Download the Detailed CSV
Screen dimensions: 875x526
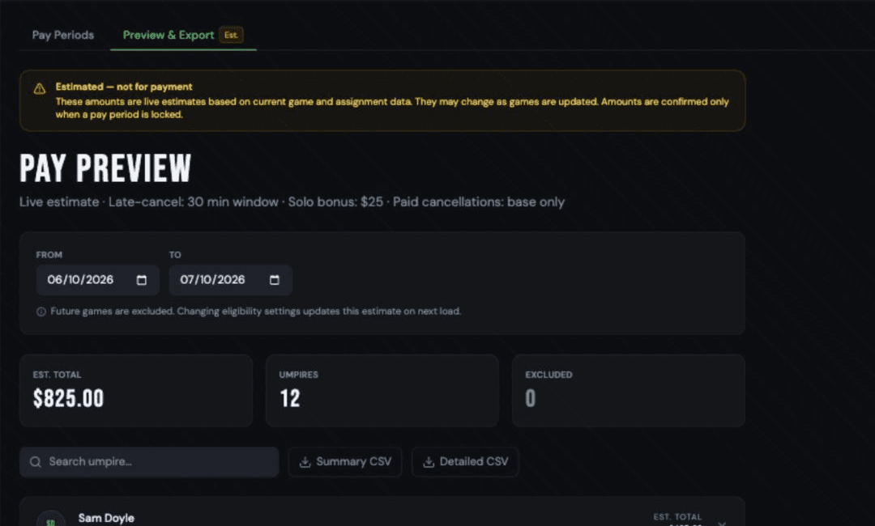coord(465,462)
